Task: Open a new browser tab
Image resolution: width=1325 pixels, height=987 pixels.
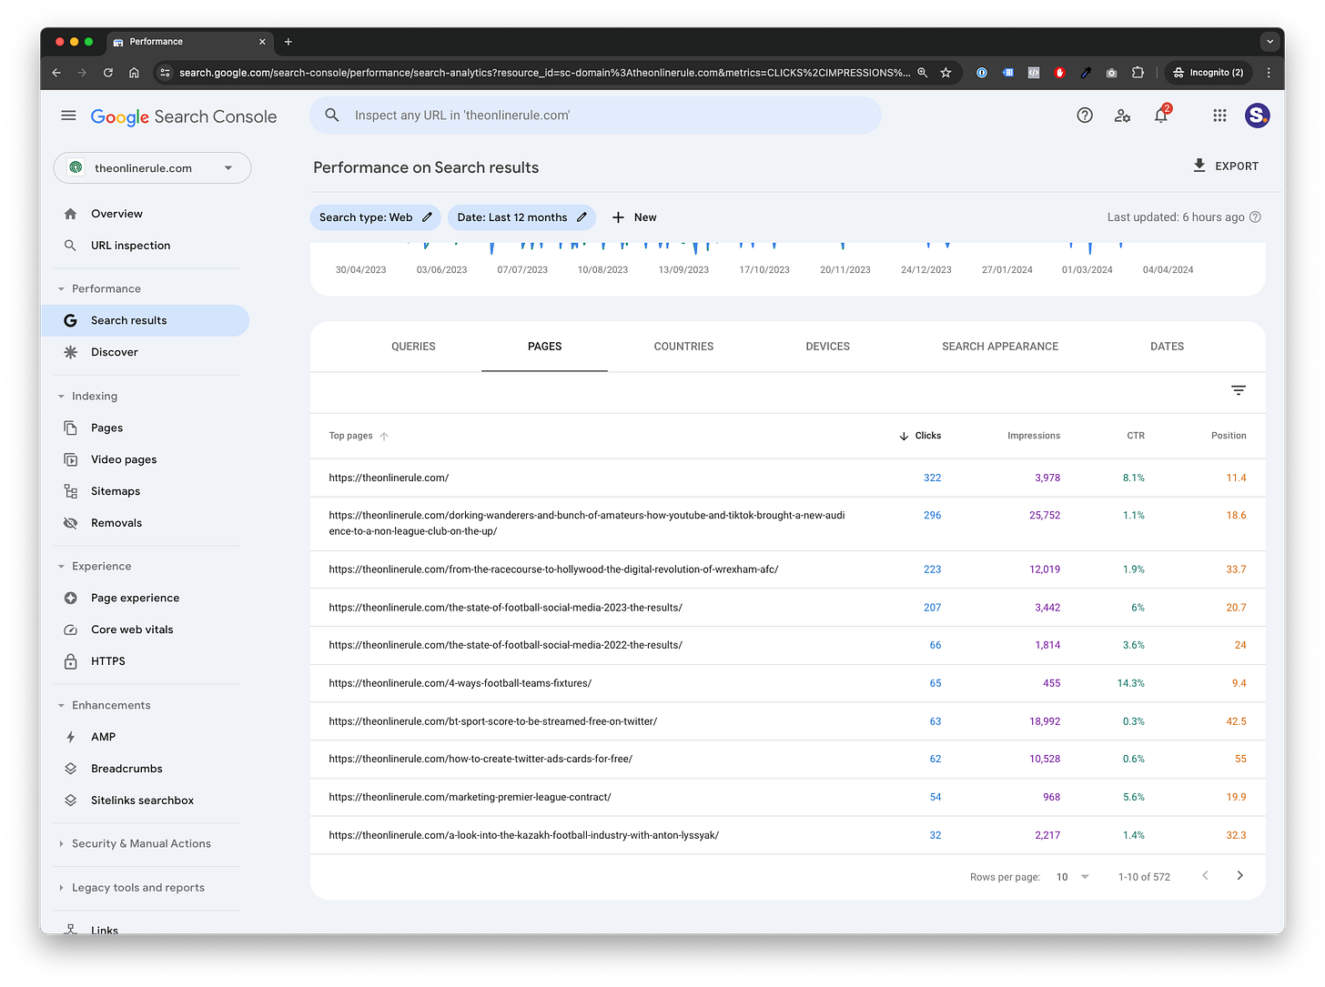Action: [288, 42]
